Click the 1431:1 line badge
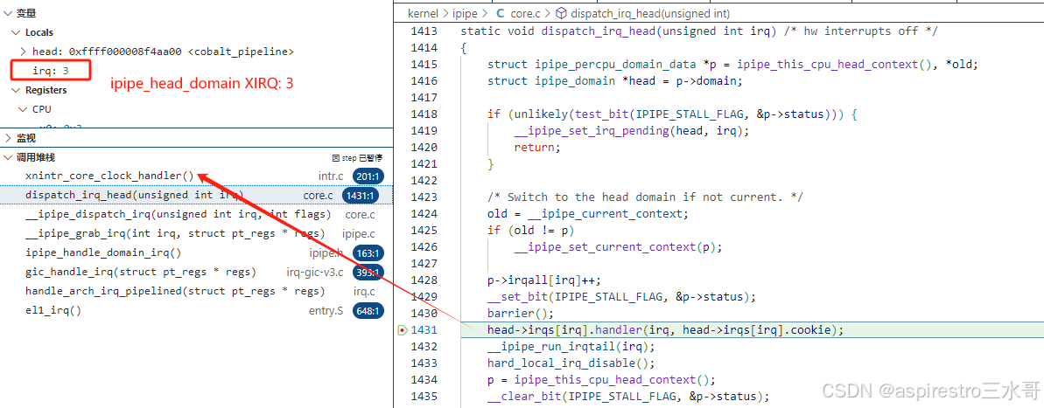This screenshot has width=1044, height=408. click(x=361, y=196)
